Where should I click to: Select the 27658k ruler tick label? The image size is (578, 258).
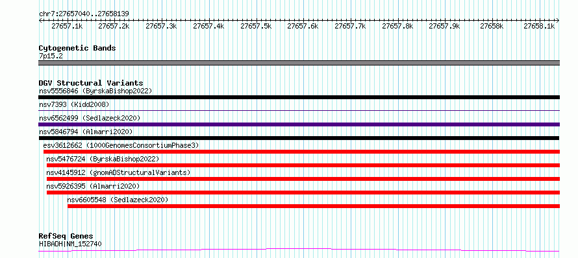point(492,26)
